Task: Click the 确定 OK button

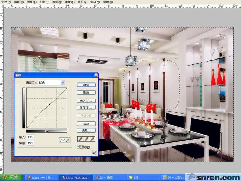Action: tap(86, 85)
